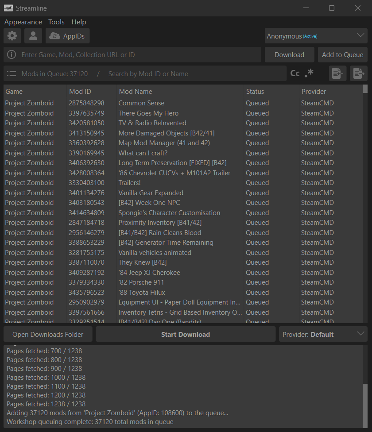
Task: Open the account manager person icon
Action: 33,36
